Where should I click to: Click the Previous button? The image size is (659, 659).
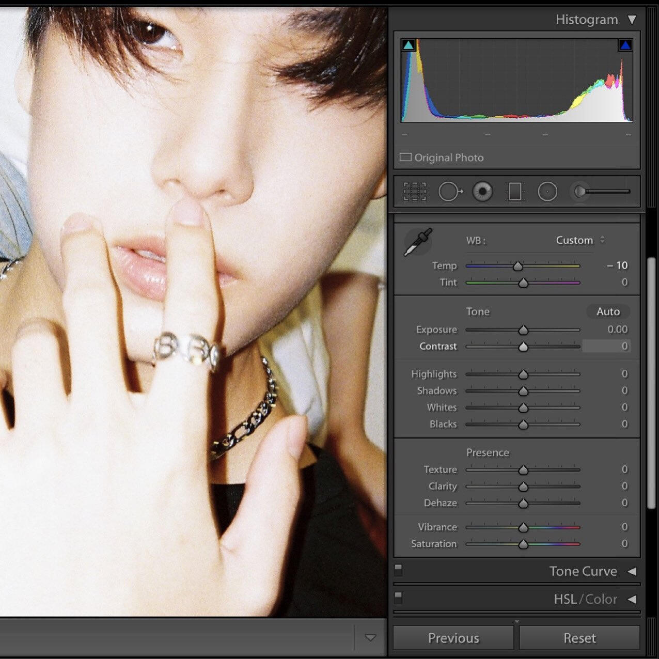tap(453, 638)
